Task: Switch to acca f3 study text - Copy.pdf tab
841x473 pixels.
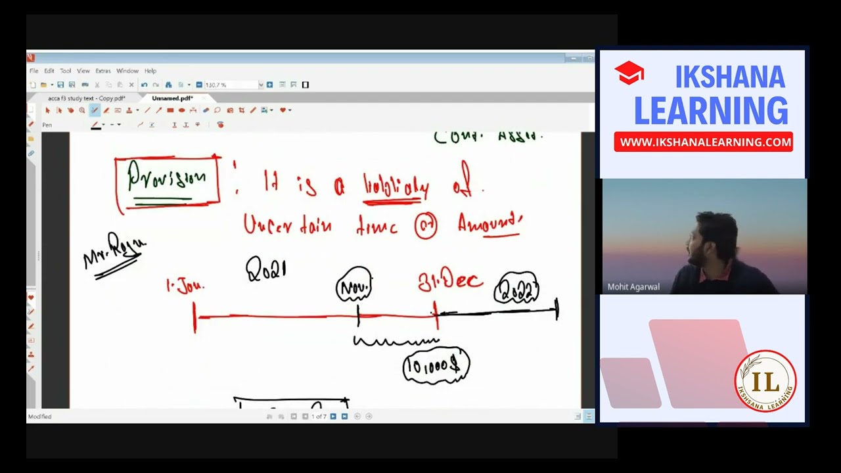Action: pos(87,99)
